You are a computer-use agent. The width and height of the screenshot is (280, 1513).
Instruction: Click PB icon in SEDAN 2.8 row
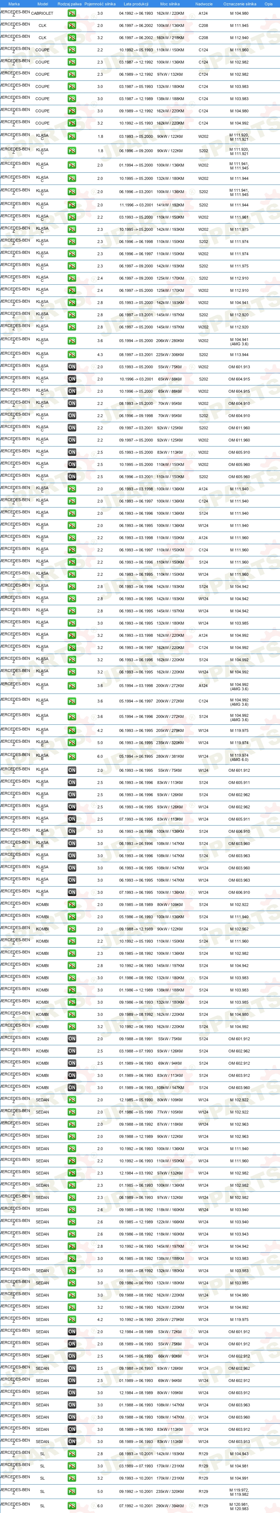(x=72, y=1246)
